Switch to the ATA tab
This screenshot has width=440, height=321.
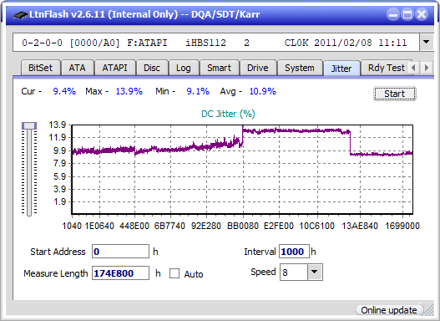pos(77,68)
